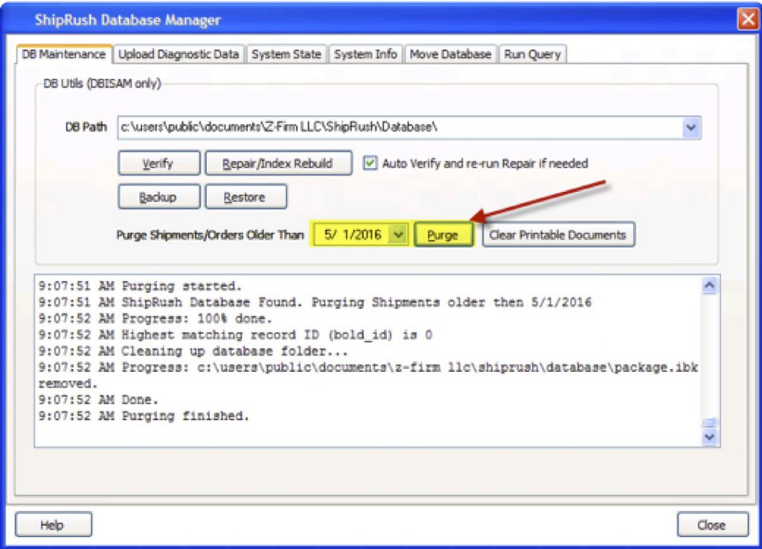Click the log scrollbar up arrow
This screenshot has height=549, width=762.
[x=709, y=285]
